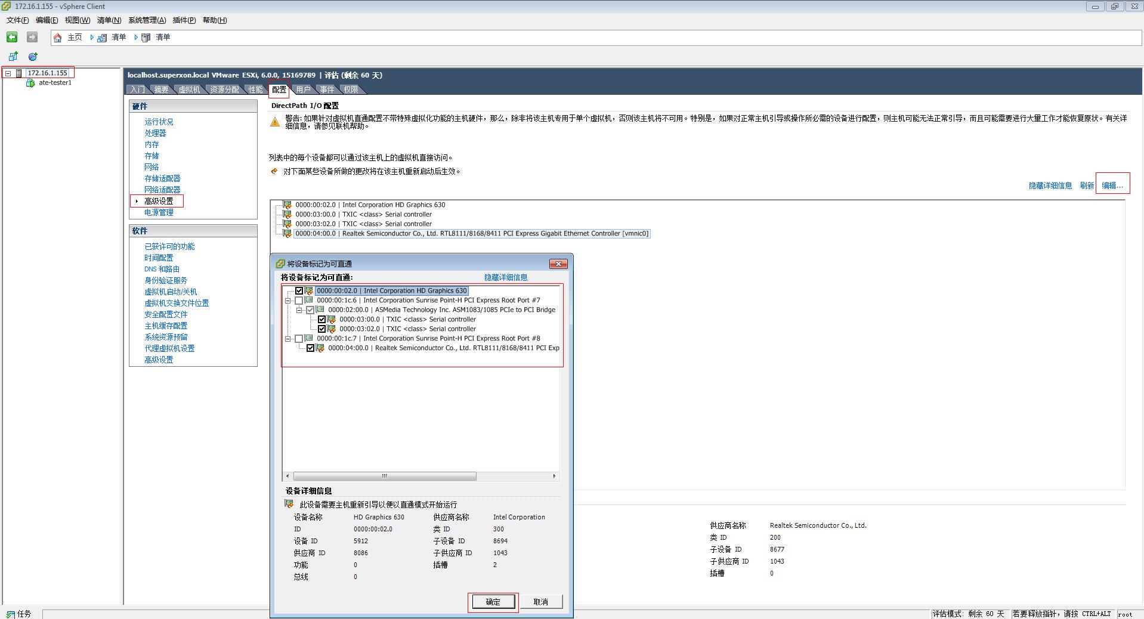Viewport: 1144px width, 619px height.
Task: Click device icon of 0000:00:02.0 in main list
Action: tap(287, 205)
